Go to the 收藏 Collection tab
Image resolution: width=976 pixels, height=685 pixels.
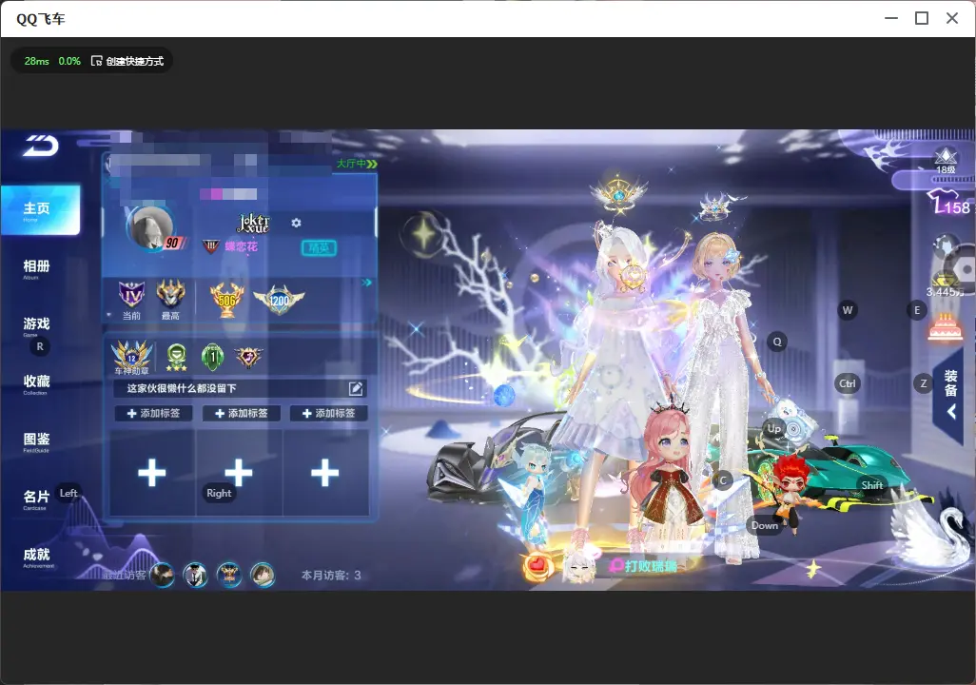tap(37, 383)
